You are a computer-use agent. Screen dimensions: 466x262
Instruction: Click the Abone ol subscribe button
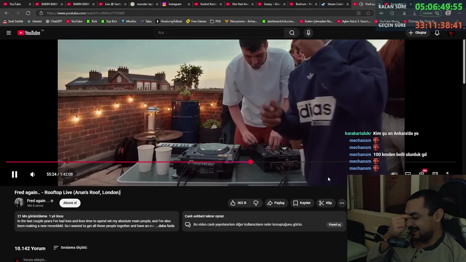coord(70,203)
